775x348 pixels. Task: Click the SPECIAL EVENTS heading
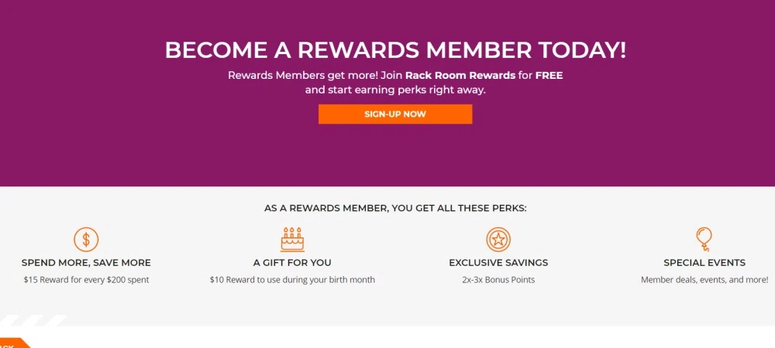tap(704, 263)
